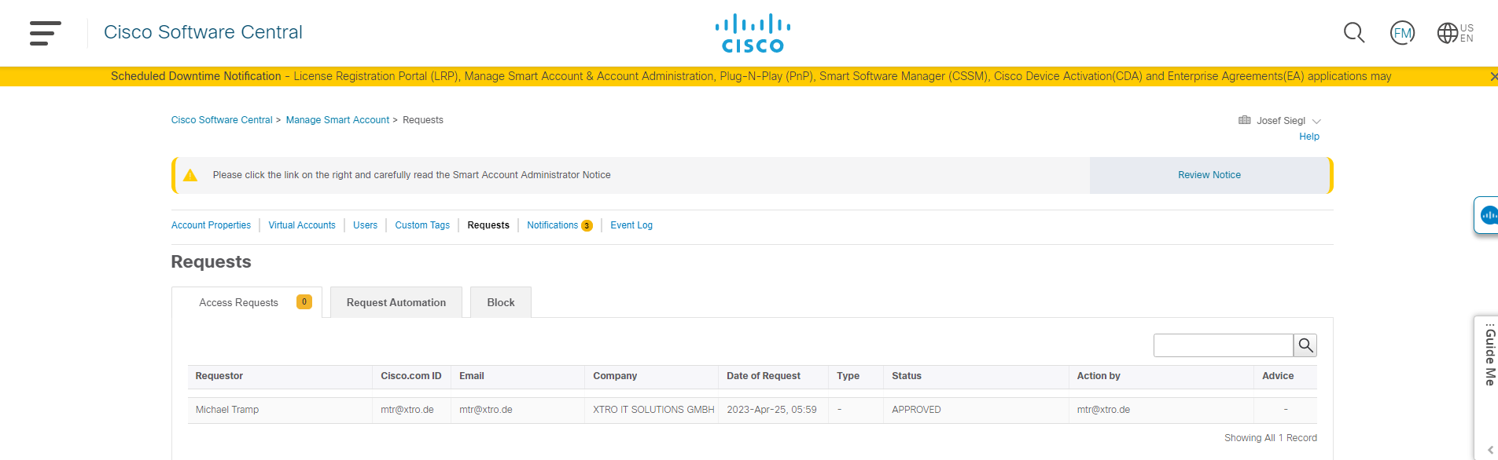1498x460 pixels.
Task: Click Cisco Software Central header title
Action: (203, 32)
